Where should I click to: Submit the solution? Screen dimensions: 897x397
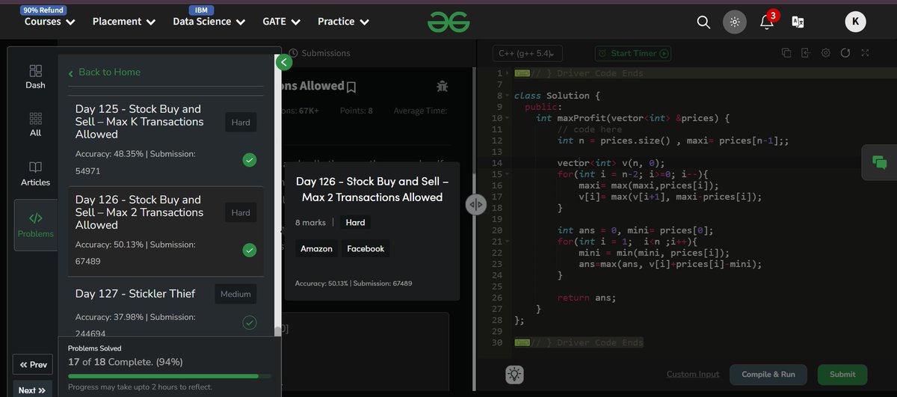click(x=842, y=375)
